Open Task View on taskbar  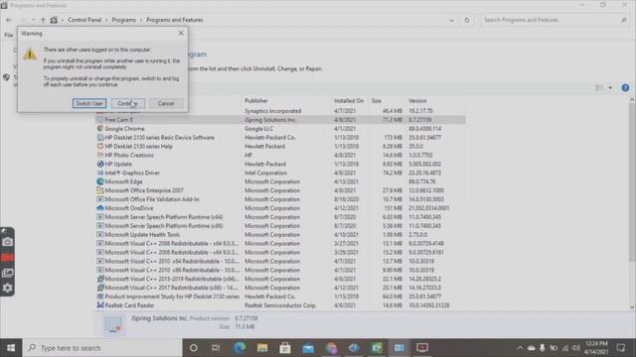click(x=216, y=348)
